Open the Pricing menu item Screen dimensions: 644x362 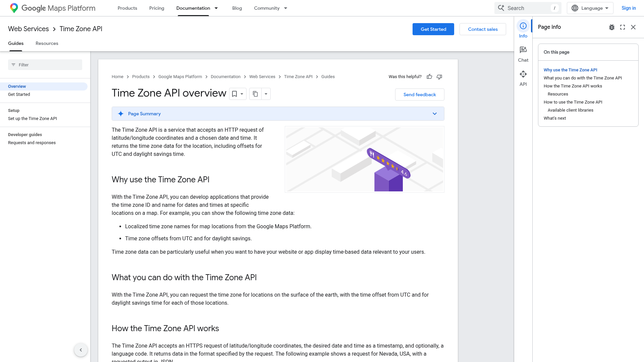[157, 8]
